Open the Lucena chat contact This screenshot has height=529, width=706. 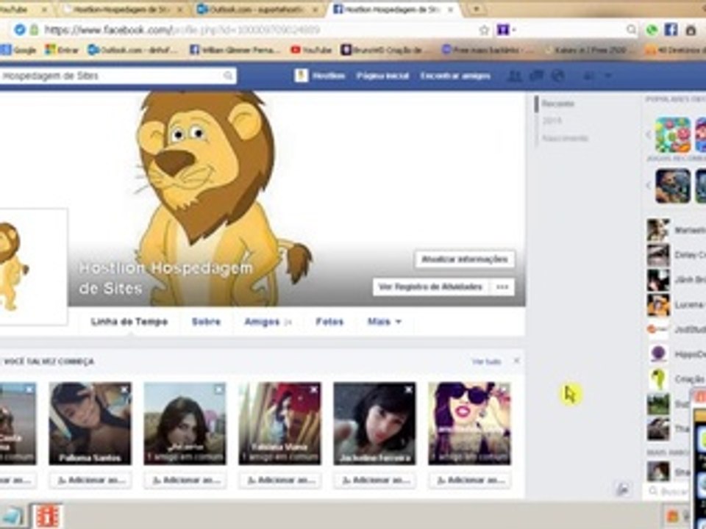(676, 305)
